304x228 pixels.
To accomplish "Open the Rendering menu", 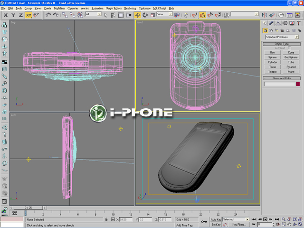I will pyautogui.click(x=130, y=9).
